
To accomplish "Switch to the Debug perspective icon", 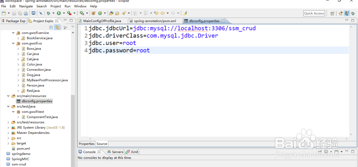I will click(x=353, y=13).
